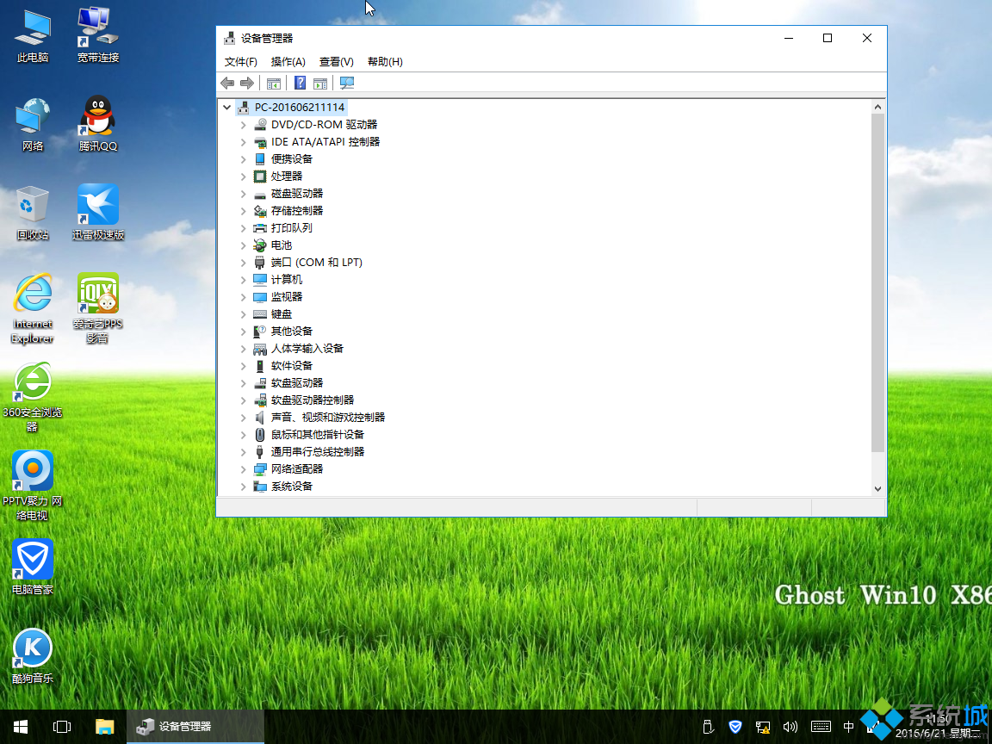The image size is (992, 744).
Task: Click the Forward navigation arrow
Action: pos(247,83)
